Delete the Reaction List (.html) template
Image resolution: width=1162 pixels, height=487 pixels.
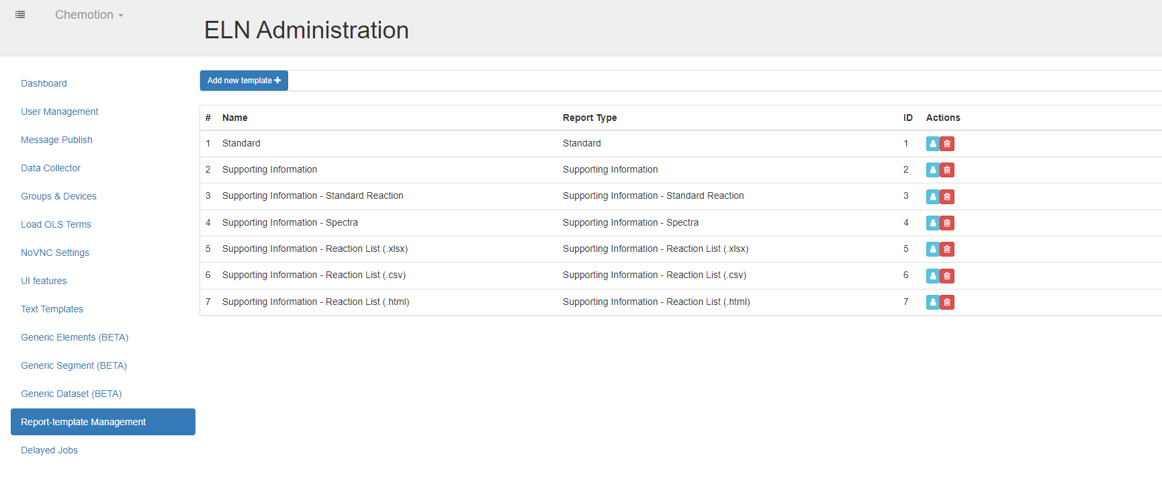pyautogui.click(x=947, y=302)
